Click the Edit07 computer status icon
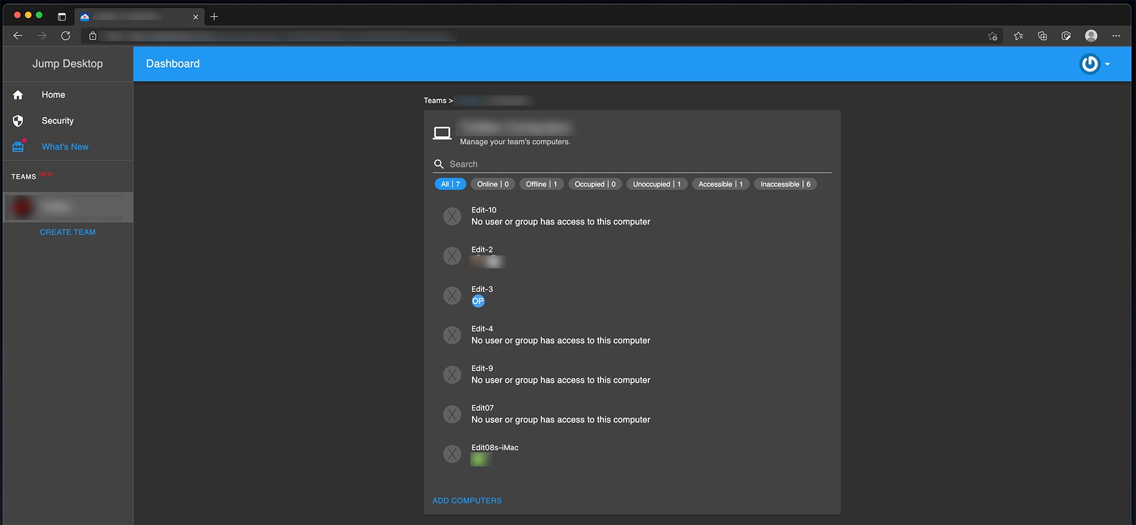 [452, 414]
